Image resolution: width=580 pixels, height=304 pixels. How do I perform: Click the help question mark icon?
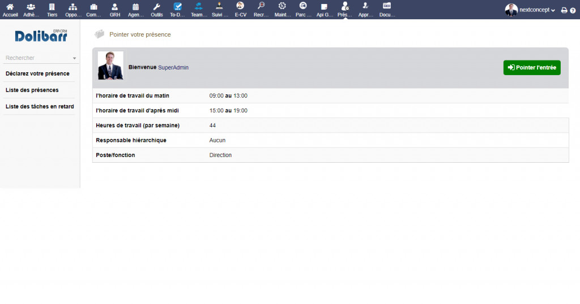(x=573, y=10)
